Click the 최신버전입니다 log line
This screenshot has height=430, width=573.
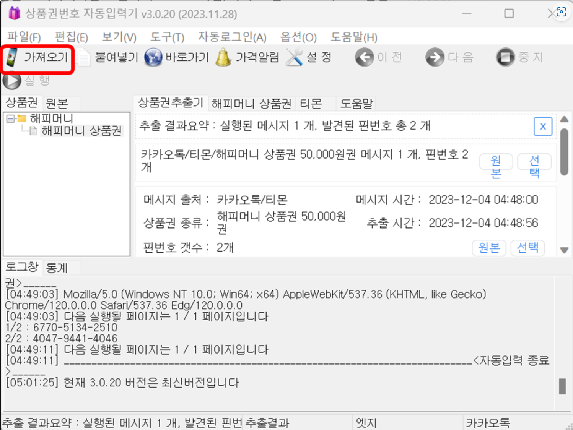pyautogui.click(x=122, y=383)
